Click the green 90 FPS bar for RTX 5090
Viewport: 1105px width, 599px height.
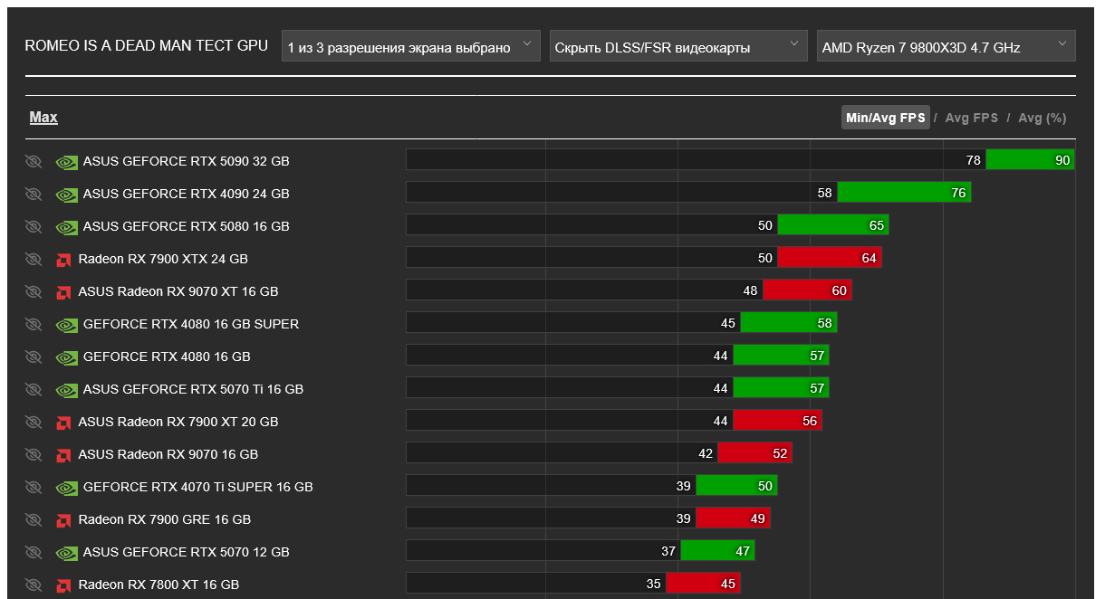1029,160
